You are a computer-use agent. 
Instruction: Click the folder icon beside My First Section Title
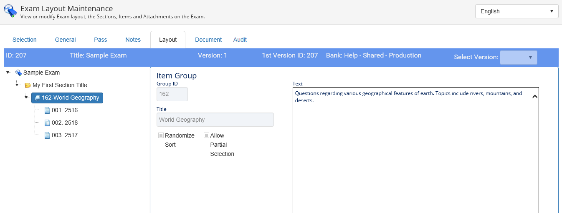point(28,85)
